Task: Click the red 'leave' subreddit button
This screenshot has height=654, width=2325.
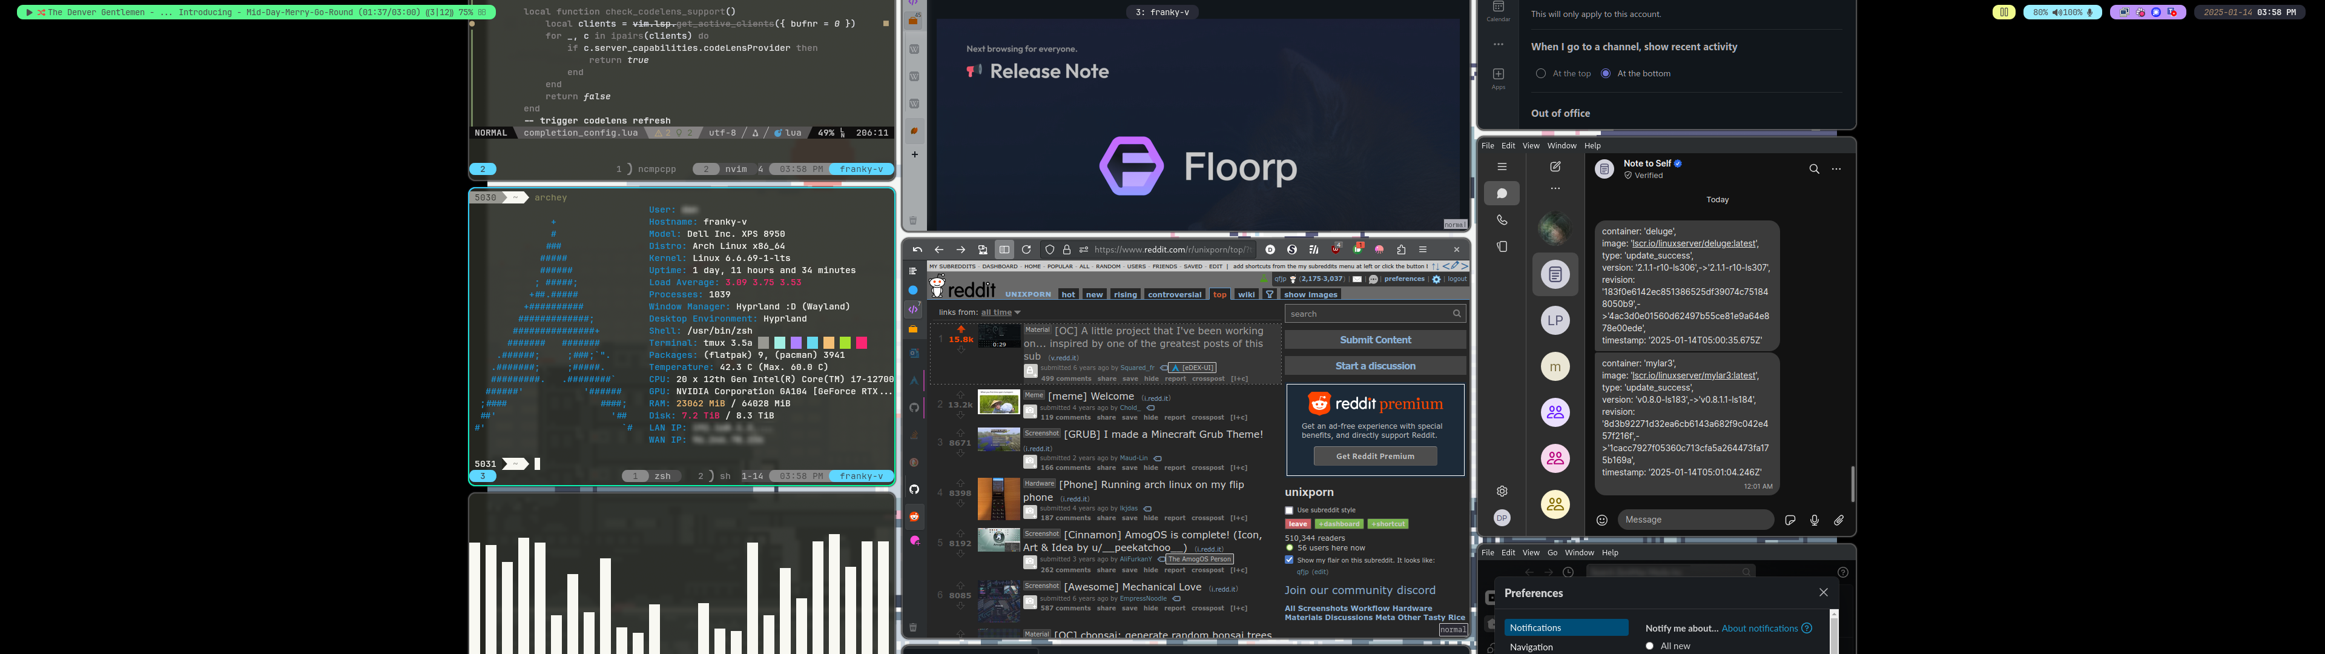Action: point(1298,524)
